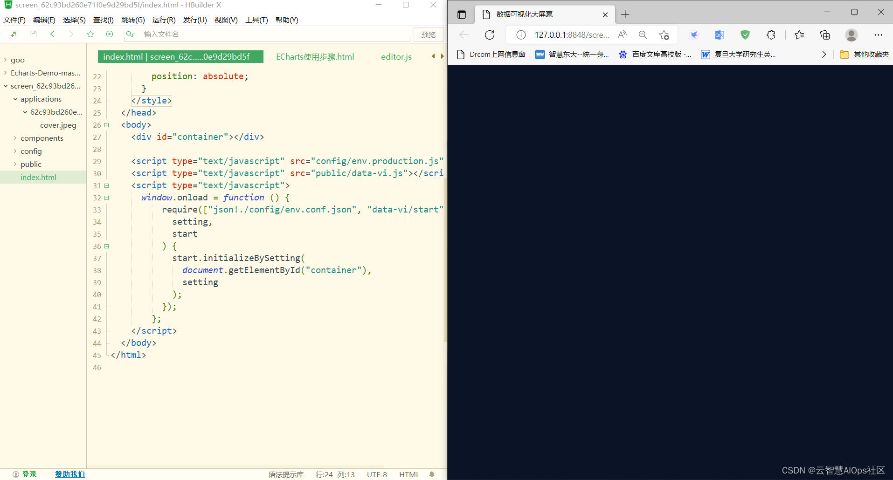Close the 数据可视化大屏幕 browser tab
Viewport: 893px width, 480px height.
point(605,15)
